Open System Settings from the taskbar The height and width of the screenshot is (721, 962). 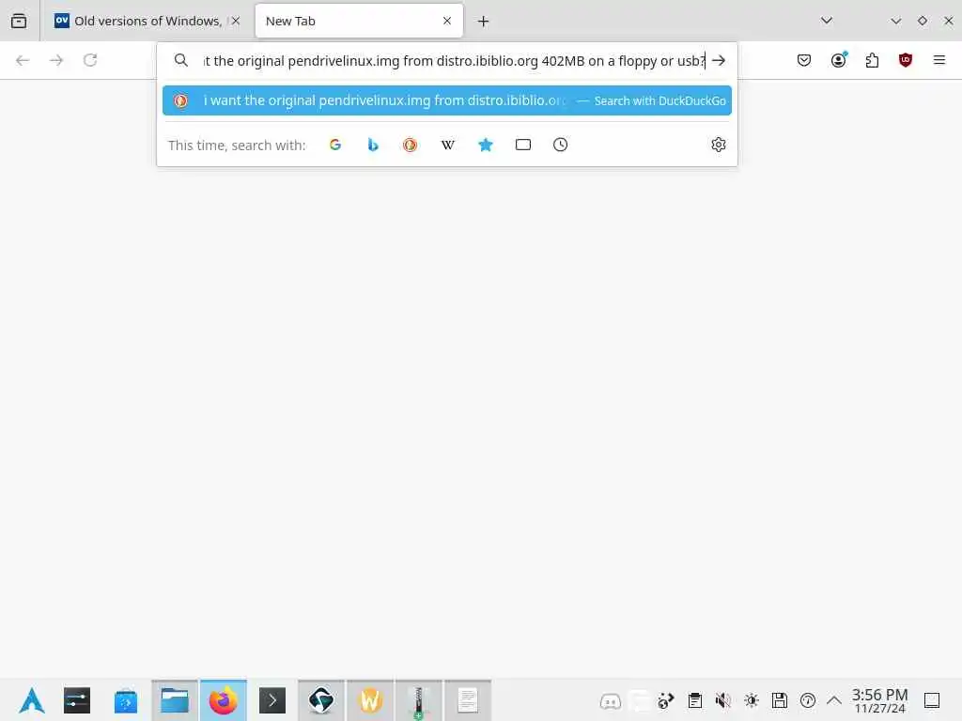point(77,700)
